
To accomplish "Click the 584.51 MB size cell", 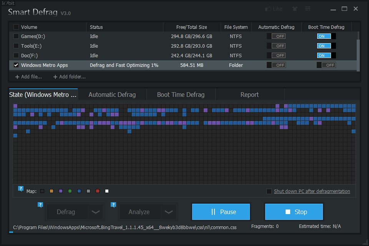I will coord(191,65).
